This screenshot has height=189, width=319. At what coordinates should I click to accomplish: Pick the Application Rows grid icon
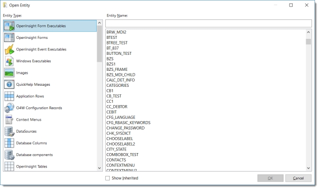[x=9, y=96]
